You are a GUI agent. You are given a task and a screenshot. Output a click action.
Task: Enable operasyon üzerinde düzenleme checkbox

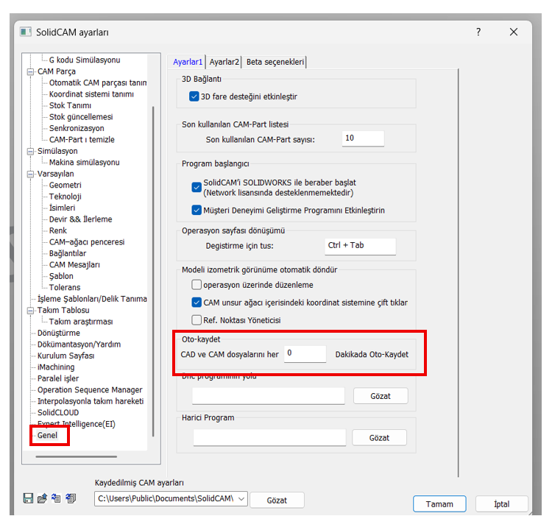tap(197, 284)
